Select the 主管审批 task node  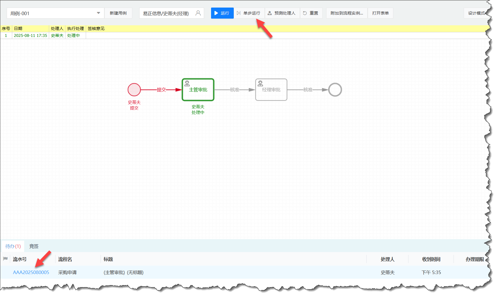198,90
